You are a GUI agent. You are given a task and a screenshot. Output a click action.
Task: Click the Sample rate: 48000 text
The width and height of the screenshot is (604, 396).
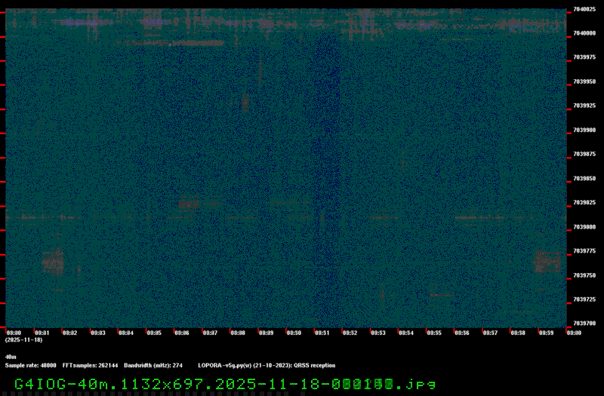pos(30,365)
